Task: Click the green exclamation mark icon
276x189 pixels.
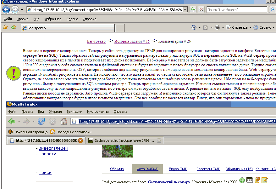Action: [x=14, y=73]
